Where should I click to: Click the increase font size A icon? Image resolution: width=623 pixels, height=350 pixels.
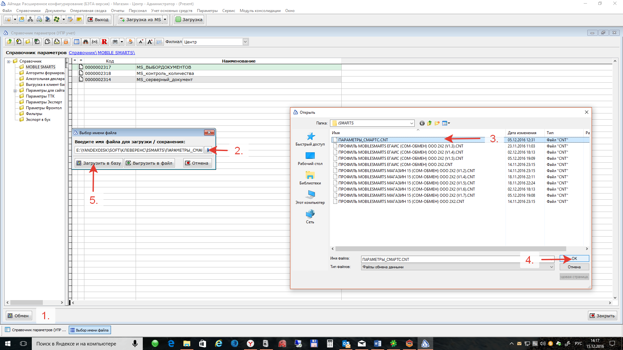tap(150, 41)
